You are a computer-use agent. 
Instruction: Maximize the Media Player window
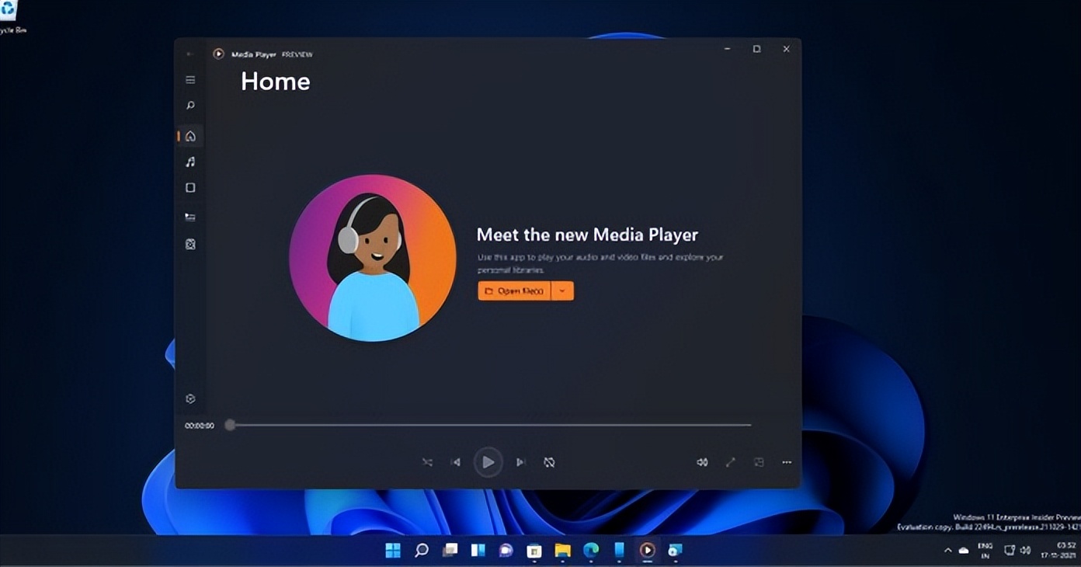coord(756,49)
